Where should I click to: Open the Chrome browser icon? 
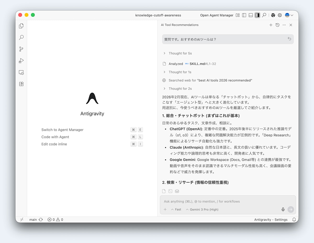pos(273,15)
